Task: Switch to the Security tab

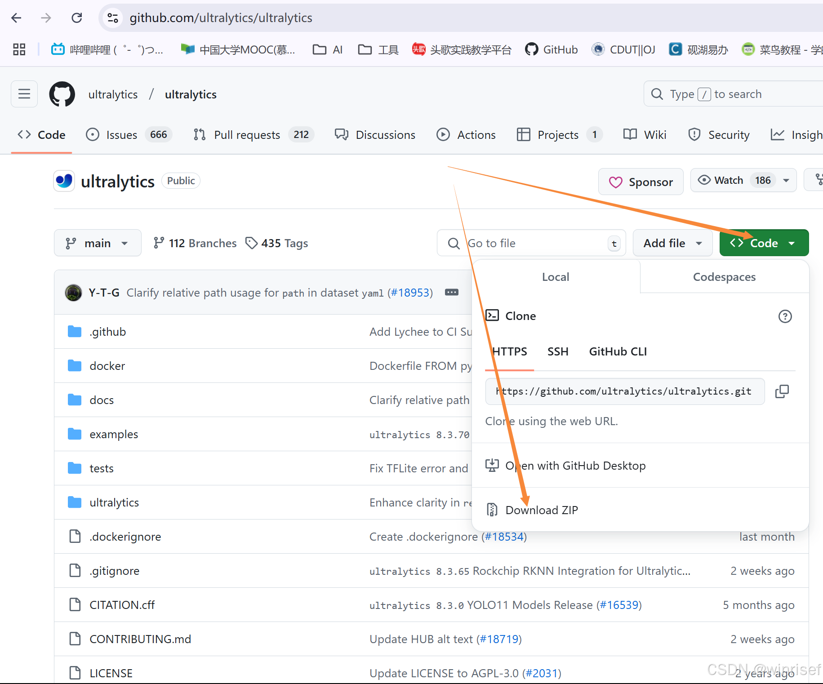Action: (719, 135)
